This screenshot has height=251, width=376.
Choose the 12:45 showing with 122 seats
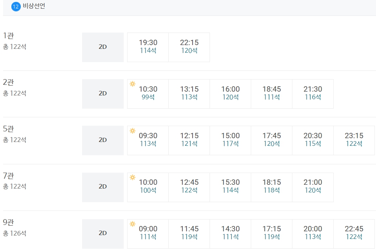click(189, 187)
